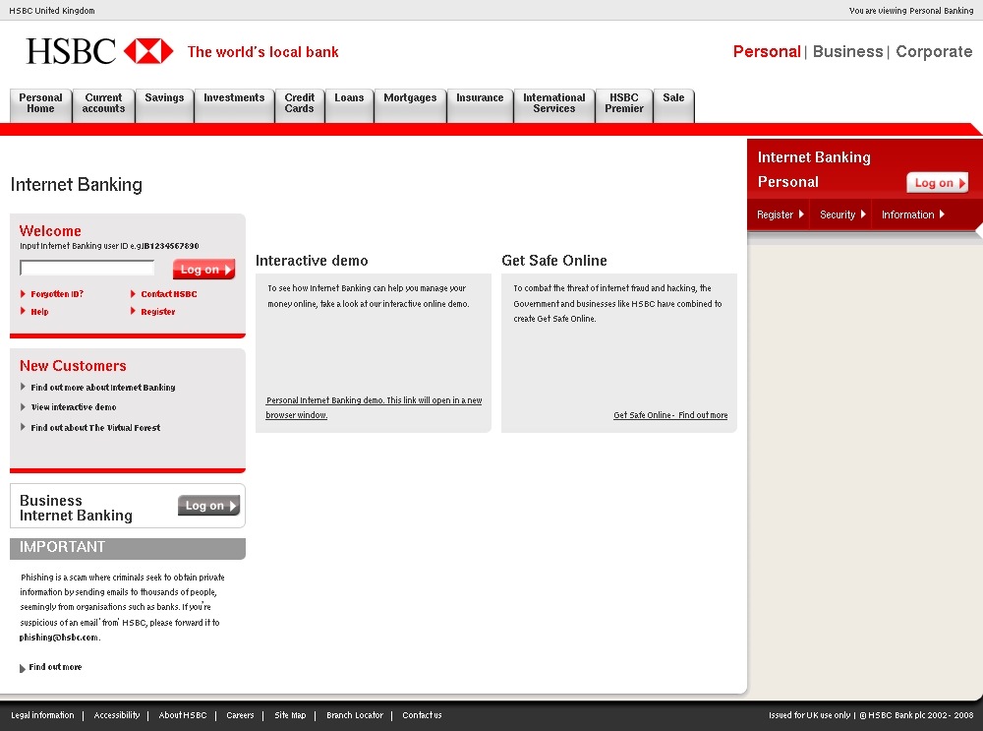Open the Forgotten ID? link
Viewport: 983px width, 731px height.
click(x=56, y=294)
